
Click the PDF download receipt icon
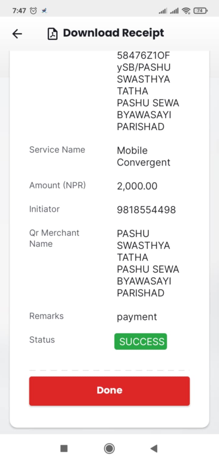[x=53, y=34]
